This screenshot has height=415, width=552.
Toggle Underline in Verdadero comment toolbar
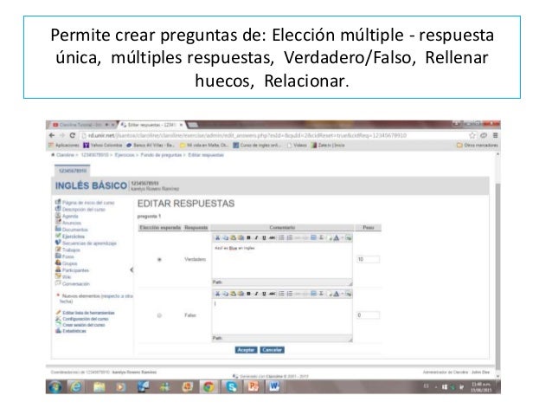click(264, 238)
